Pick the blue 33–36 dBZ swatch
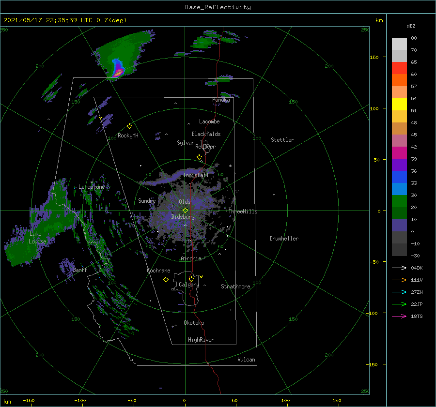436x407 pixels. coord(399,177)
